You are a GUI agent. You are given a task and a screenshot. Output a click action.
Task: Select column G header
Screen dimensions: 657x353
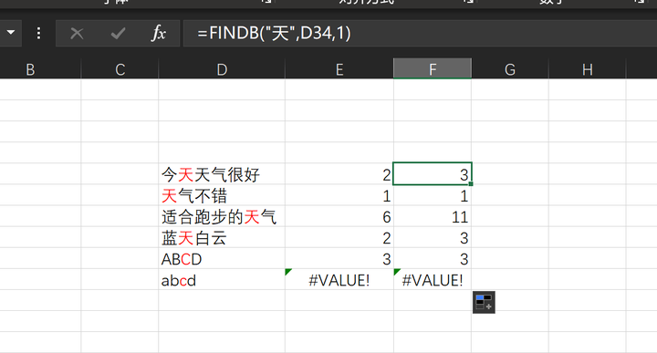tap(510, 68)
